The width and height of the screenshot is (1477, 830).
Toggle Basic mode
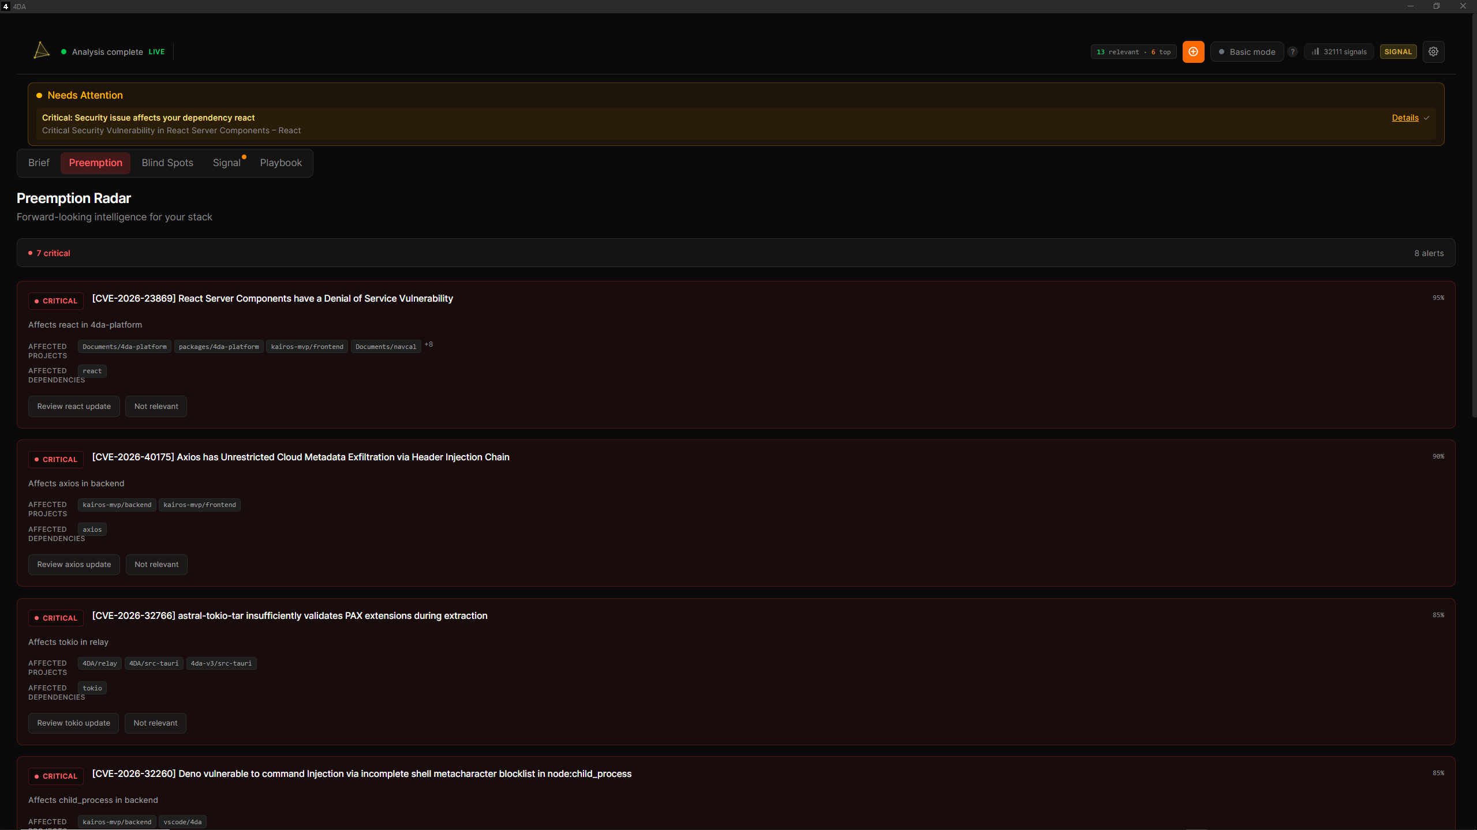pos(1246,51)
